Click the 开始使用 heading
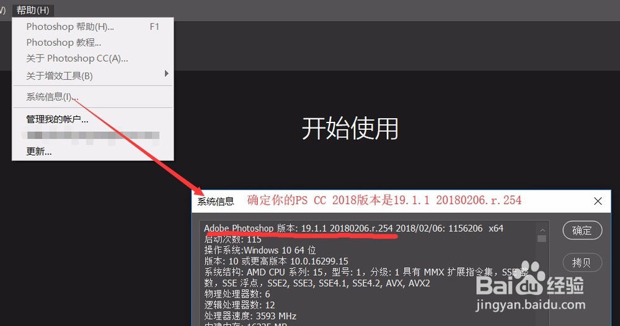Screen dimensions: 620x326 [x=350, y=128]
